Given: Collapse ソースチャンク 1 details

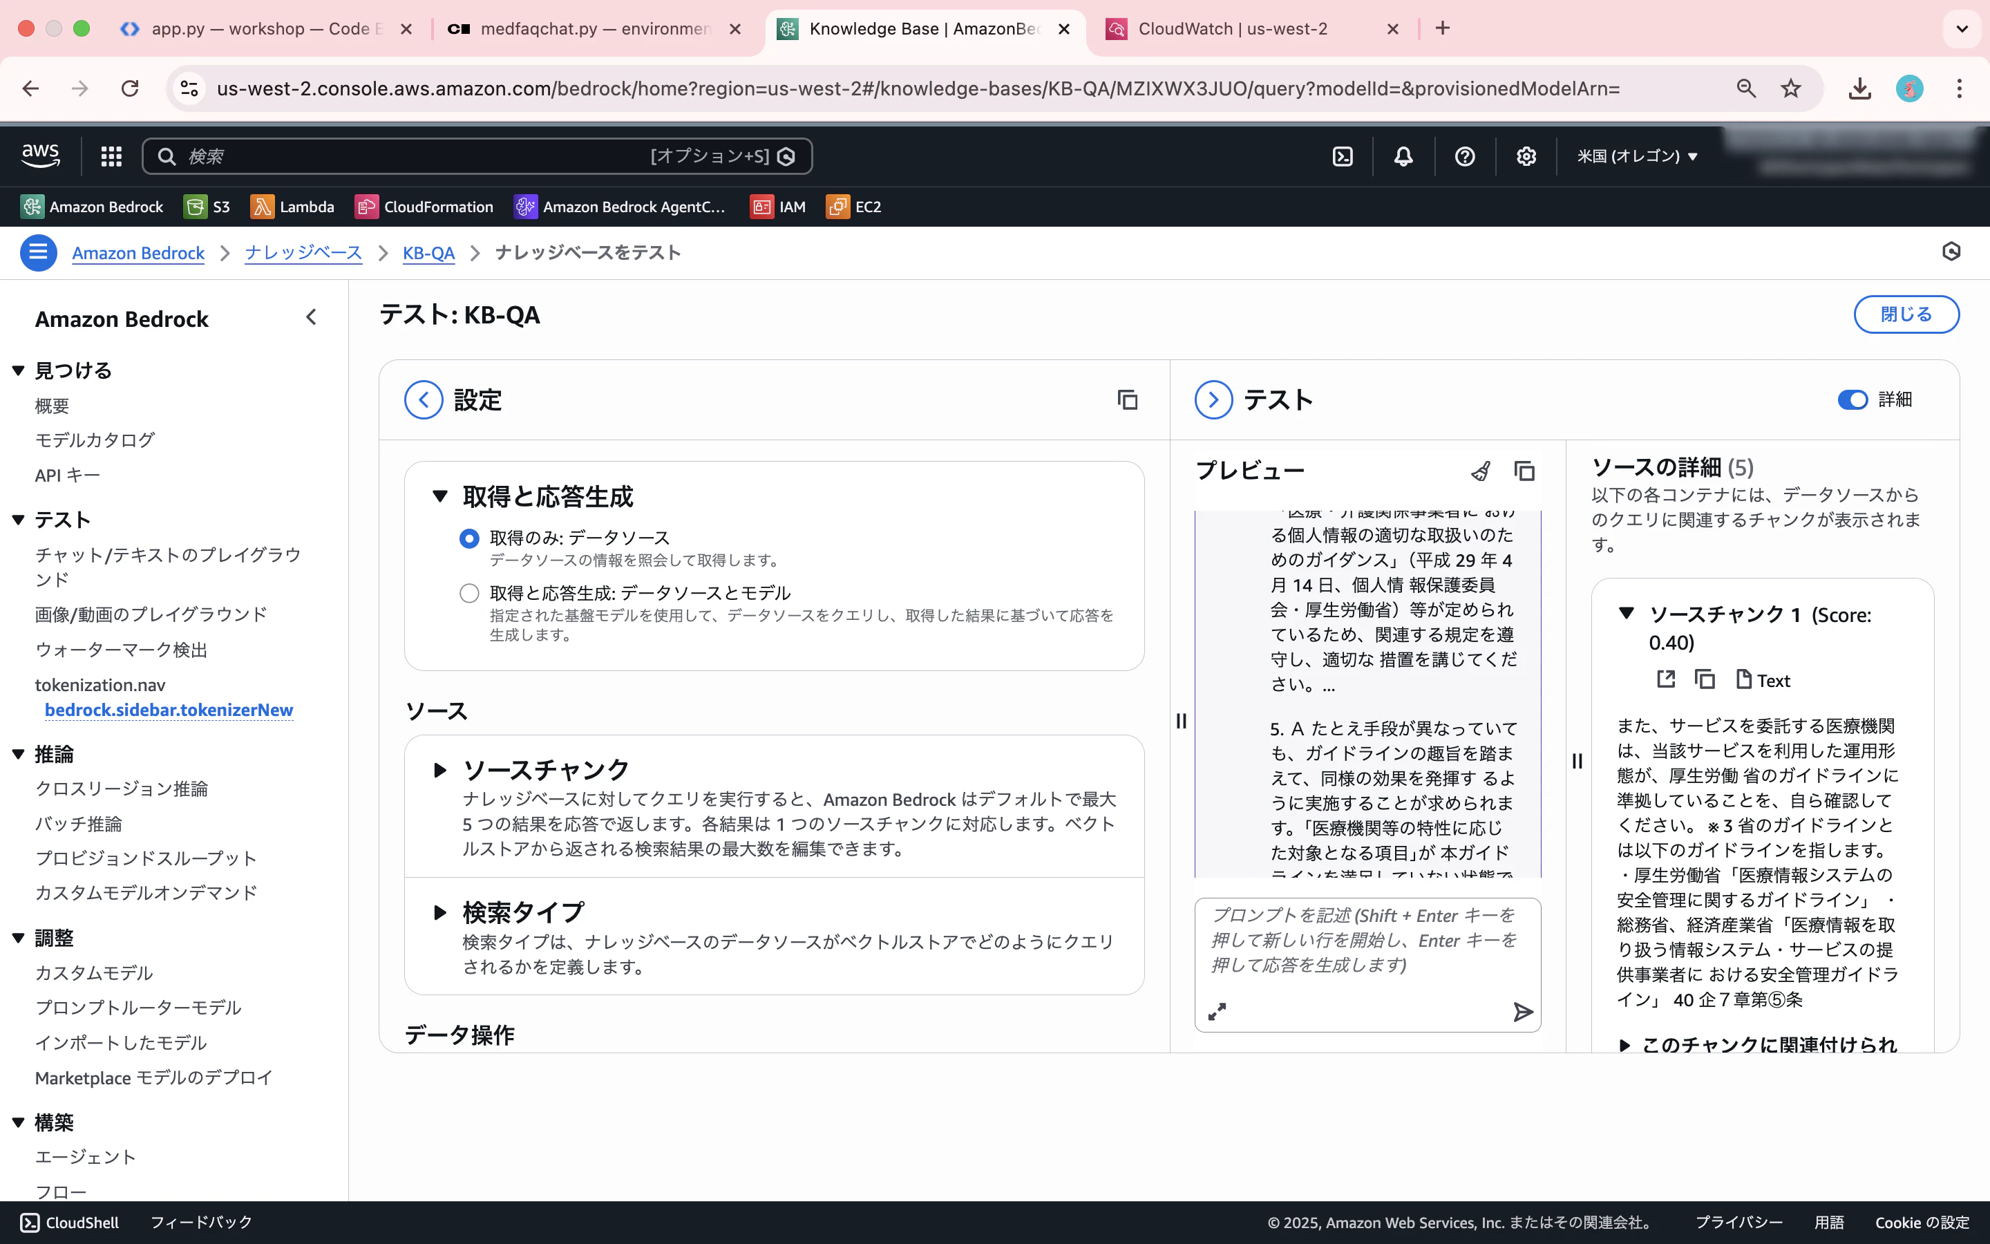Looking at the screenshot, I should (x=1626, y=614).
